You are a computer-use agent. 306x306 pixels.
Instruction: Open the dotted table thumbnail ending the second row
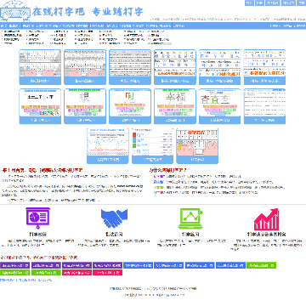[x=264, y=103]
